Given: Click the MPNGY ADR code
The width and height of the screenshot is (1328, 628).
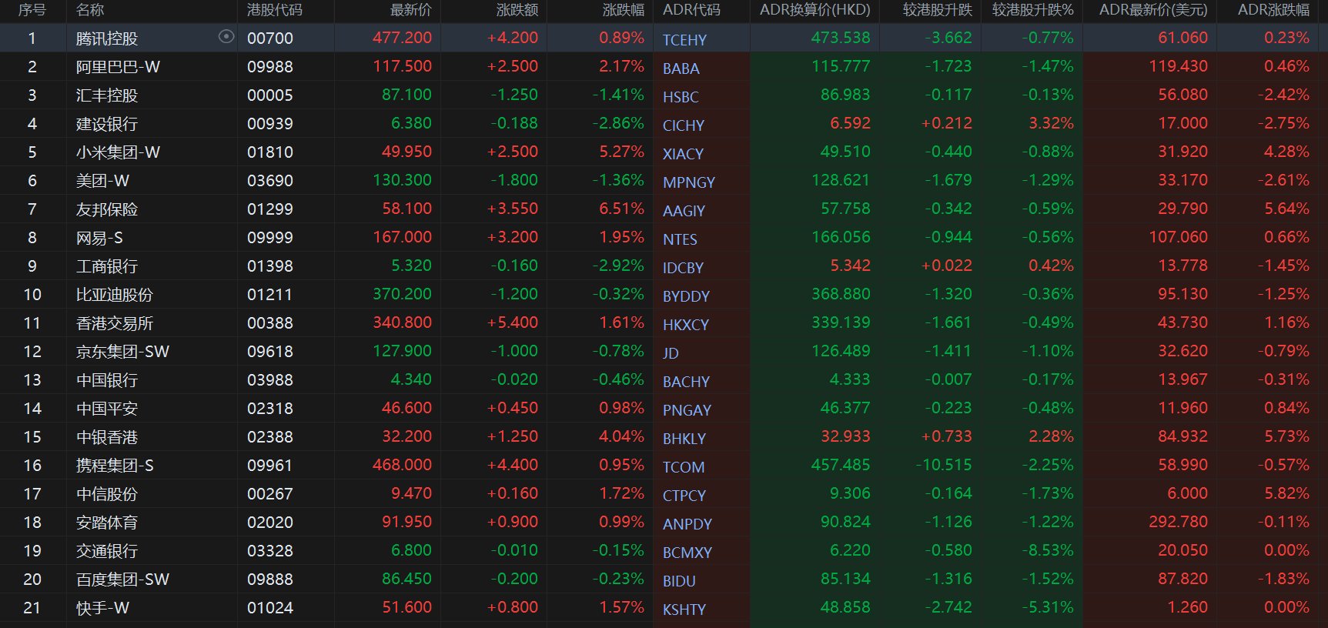Looking at the screenshot, I should point(689,182).
